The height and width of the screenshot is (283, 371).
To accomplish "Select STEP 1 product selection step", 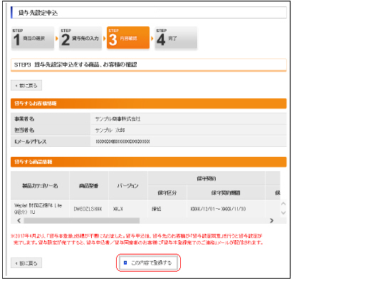I will pos(33,38).
